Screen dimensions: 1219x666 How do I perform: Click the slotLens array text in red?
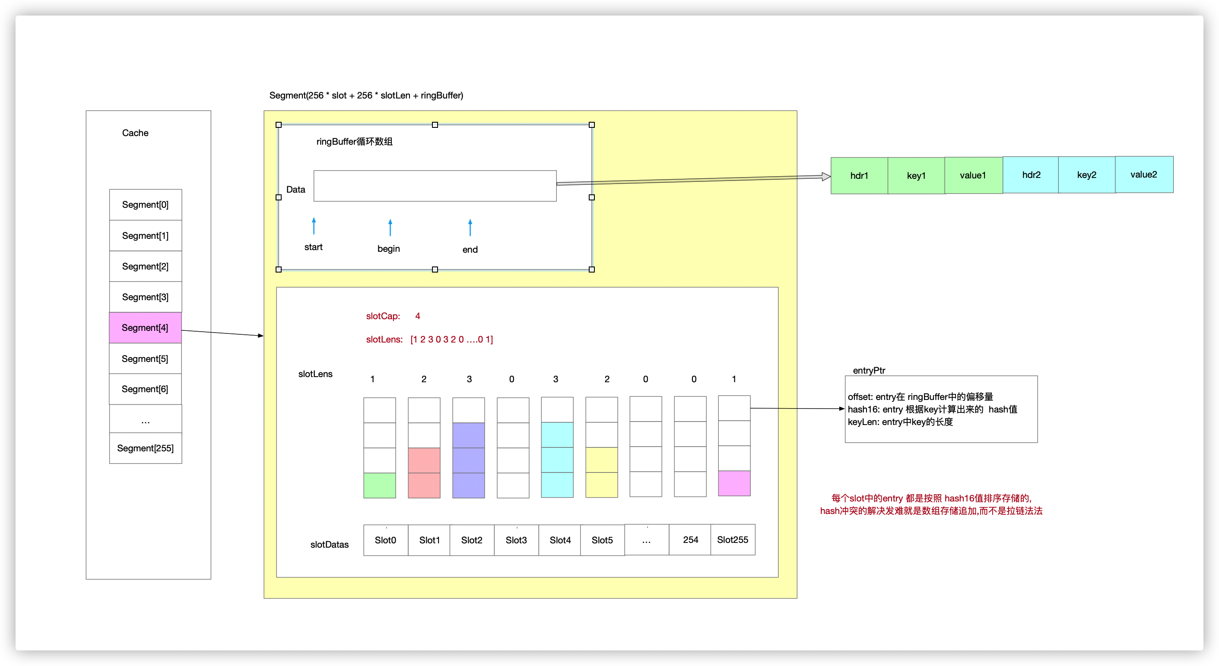pyautogui.click(x=451, y=339)
